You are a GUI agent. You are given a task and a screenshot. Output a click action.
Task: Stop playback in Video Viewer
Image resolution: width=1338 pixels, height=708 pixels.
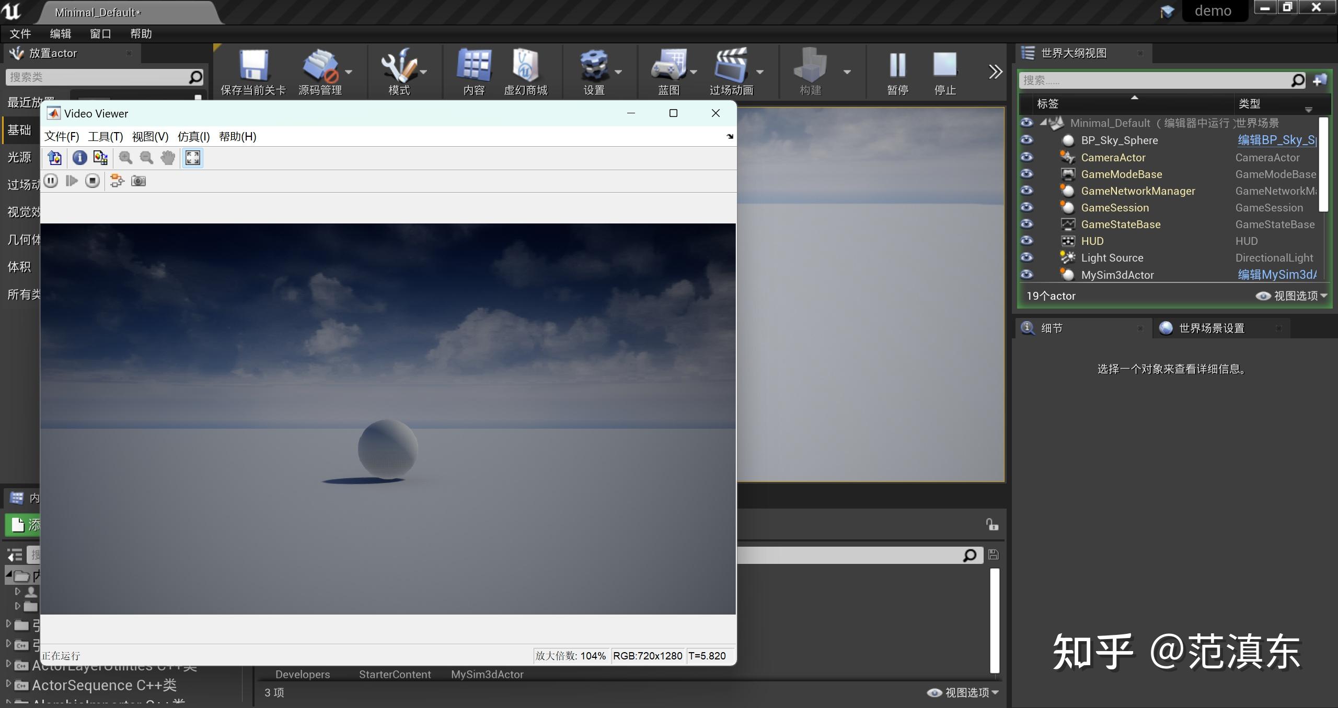tap(93, 181)
